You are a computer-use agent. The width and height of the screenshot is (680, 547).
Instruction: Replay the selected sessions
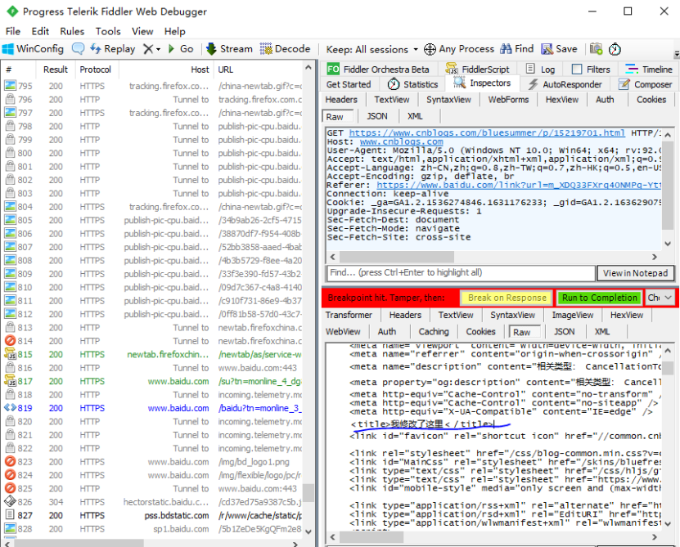(x=113, y=49)
